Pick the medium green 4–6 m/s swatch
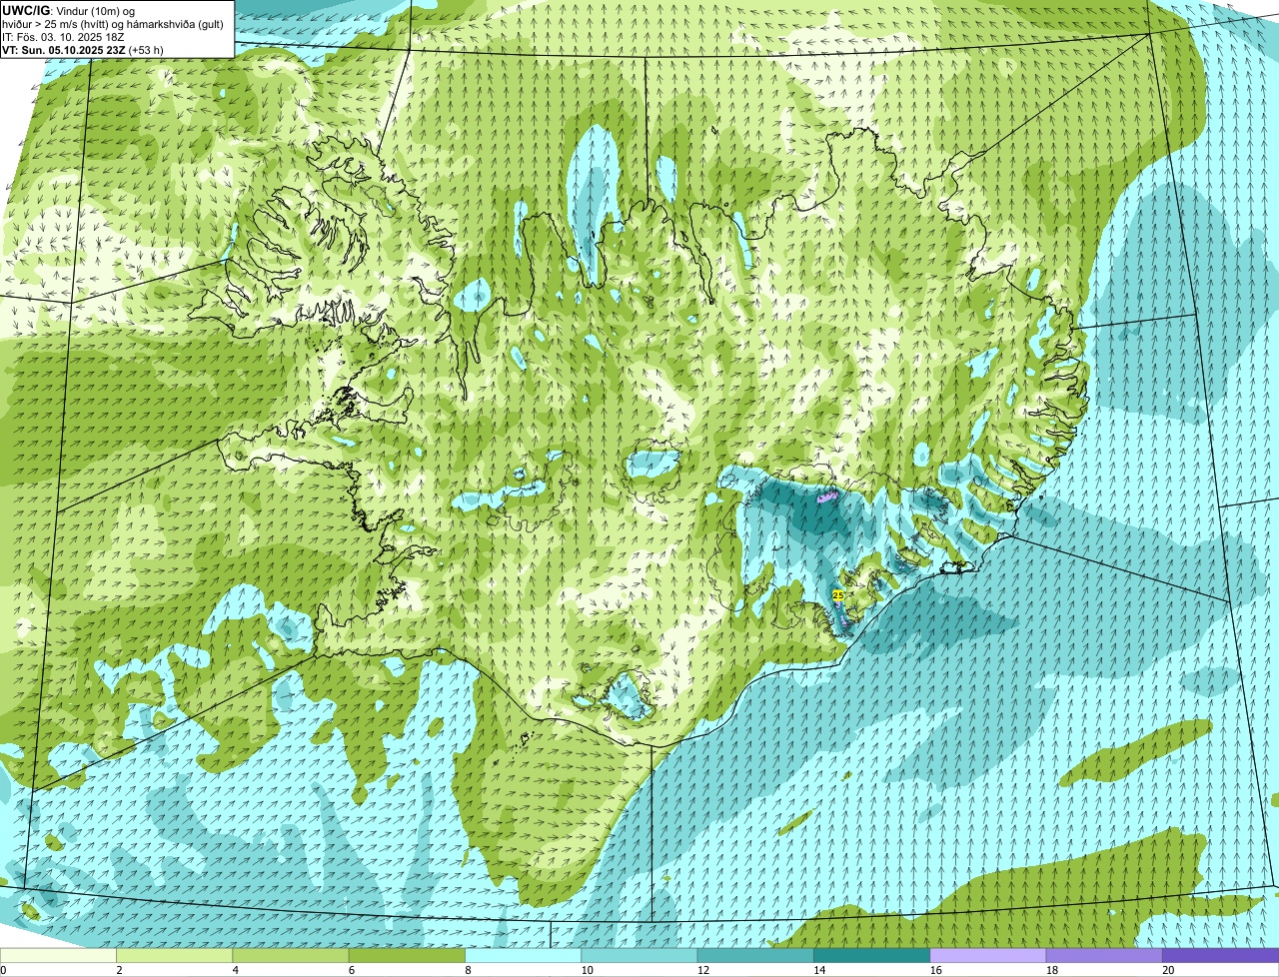Image resolution: width=1279 pixels, height=977 pixels. 291,955
